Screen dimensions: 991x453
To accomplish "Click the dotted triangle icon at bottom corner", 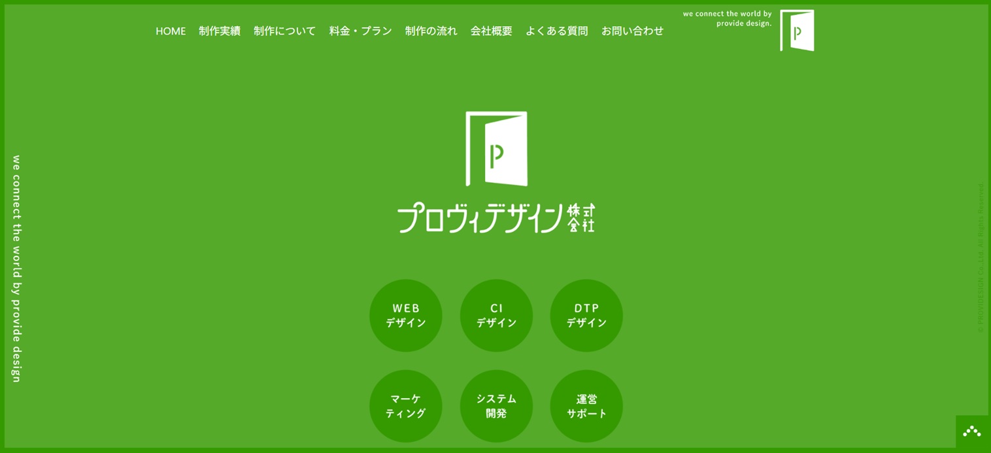I will [x=972, y=431].
